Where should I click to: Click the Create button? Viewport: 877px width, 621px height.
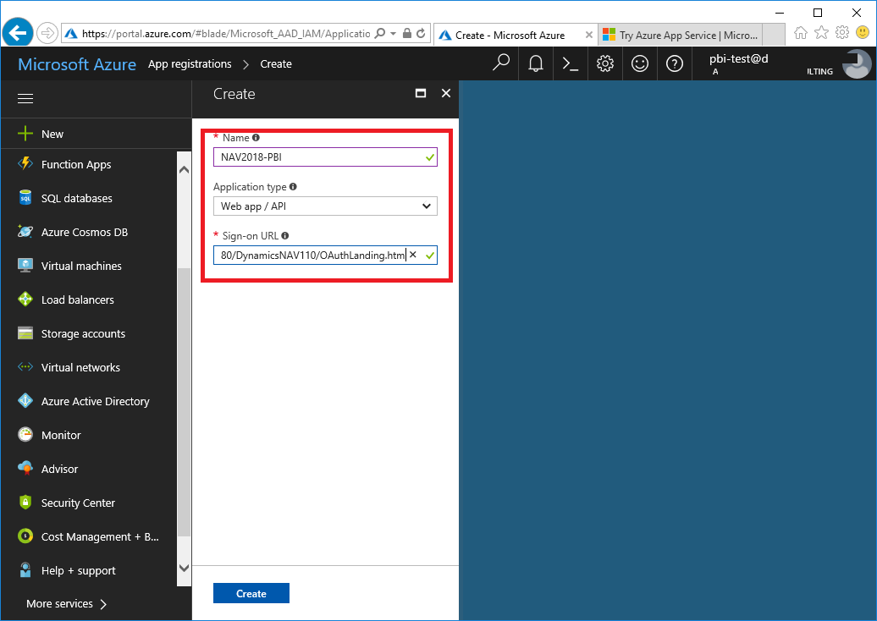[x=251, y=594]
